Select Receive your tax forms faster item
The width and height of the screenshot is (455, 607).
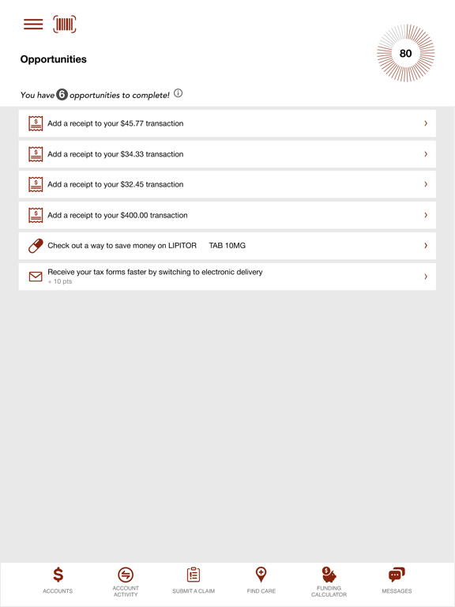pos(227,277)
